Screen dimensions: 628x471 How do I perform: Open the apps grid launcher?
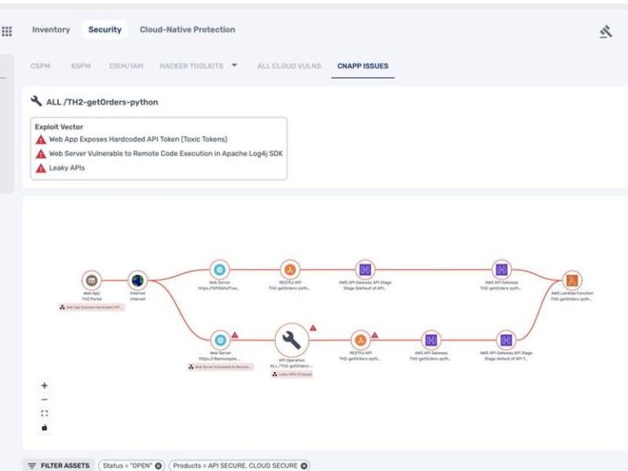point(7,31)
